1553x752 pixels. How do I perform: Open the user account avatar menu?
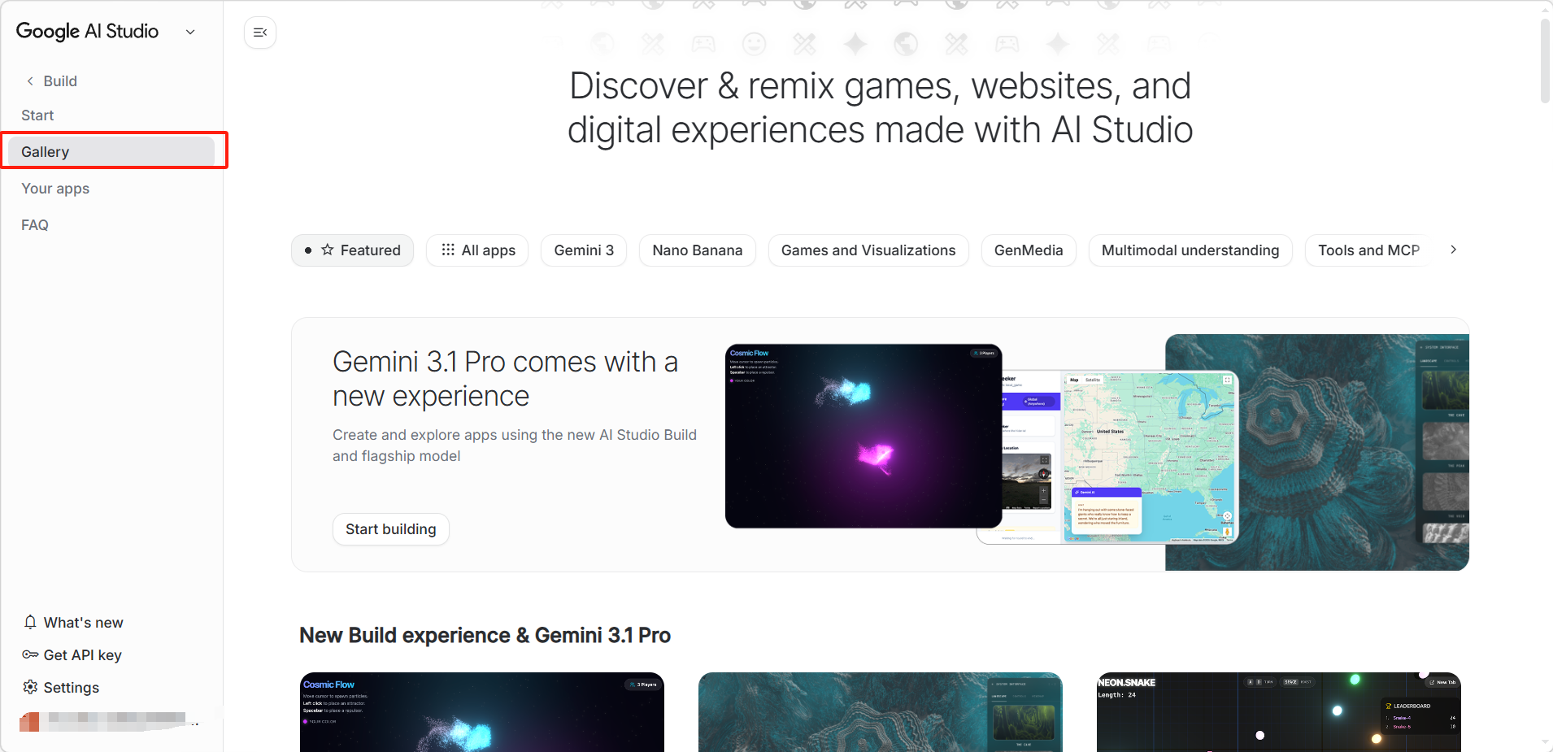pyautogui.click(x=29, y=721)
